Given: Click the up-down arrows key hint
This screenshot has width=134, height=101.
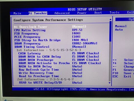Looking at the screenshot, I should coord(114,63).
